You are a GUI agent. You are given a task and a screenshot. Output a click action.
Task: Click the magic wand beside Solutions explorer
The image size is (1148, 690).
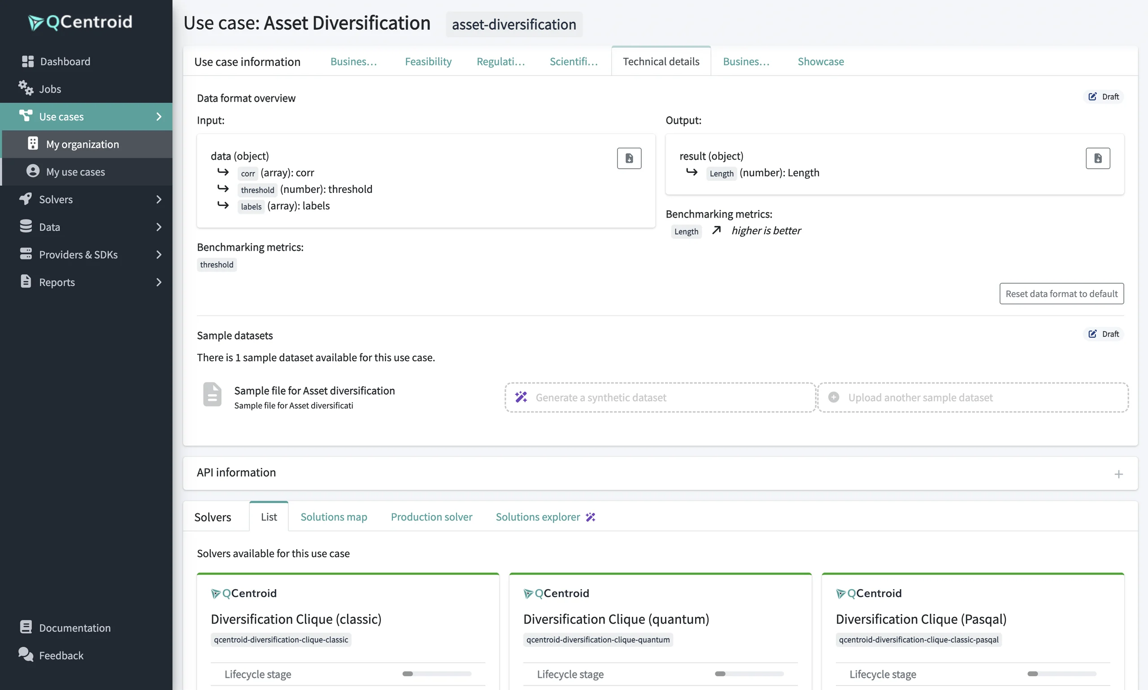590,517
